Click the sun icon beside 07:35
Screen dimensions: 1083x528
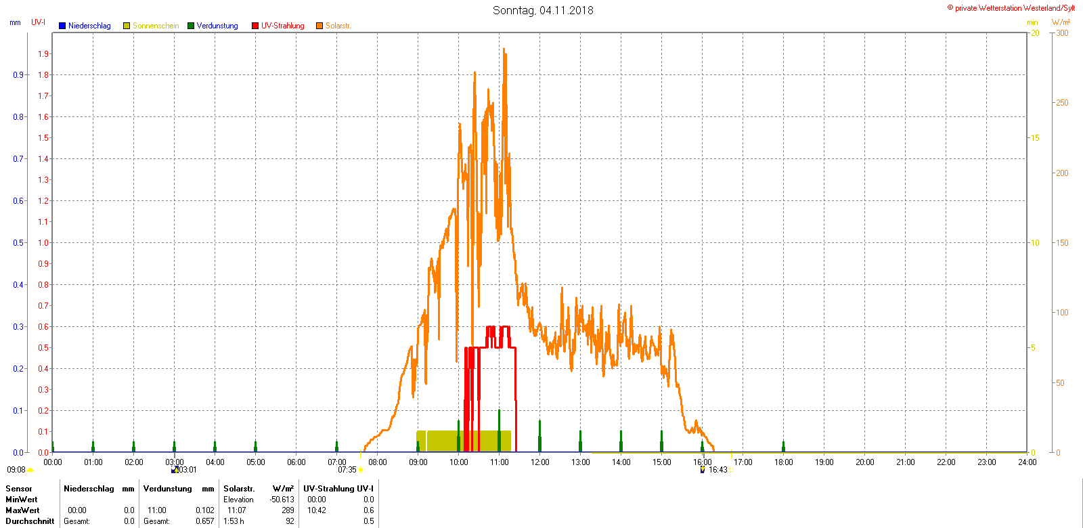361,470
